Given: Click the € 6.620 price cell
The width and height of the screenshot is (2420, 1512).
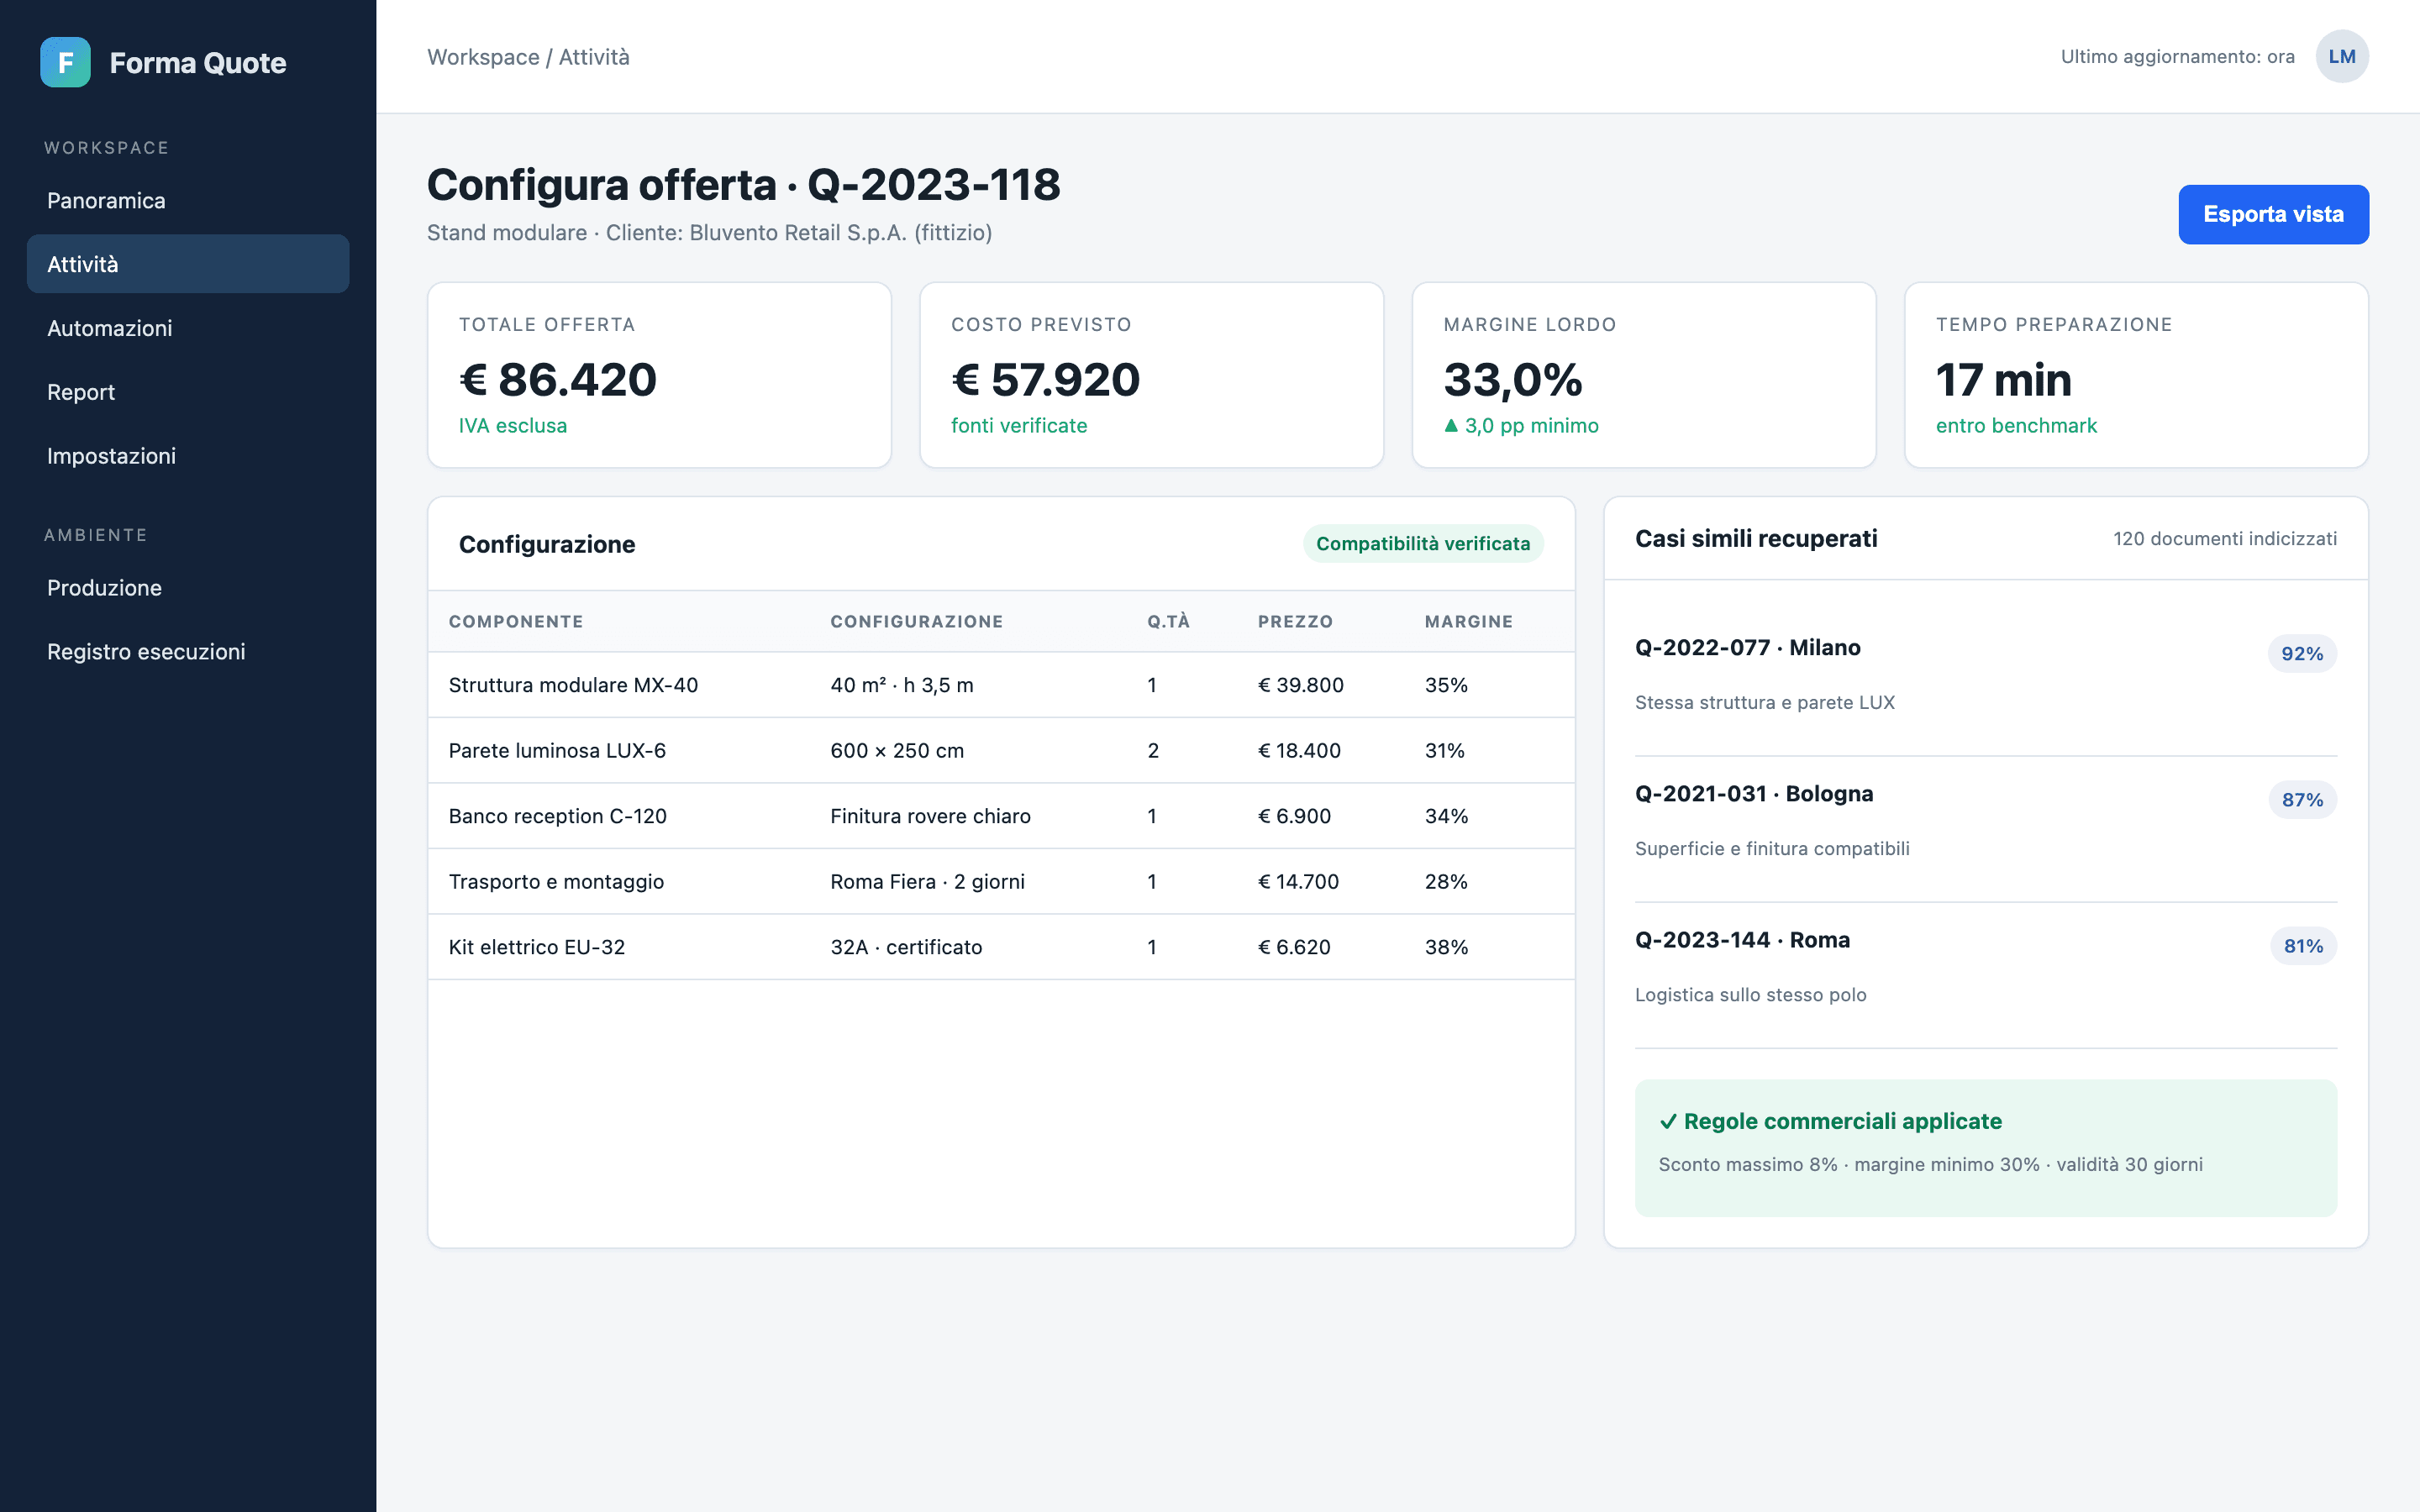Looking at the screenshot, I should 1294,947.
